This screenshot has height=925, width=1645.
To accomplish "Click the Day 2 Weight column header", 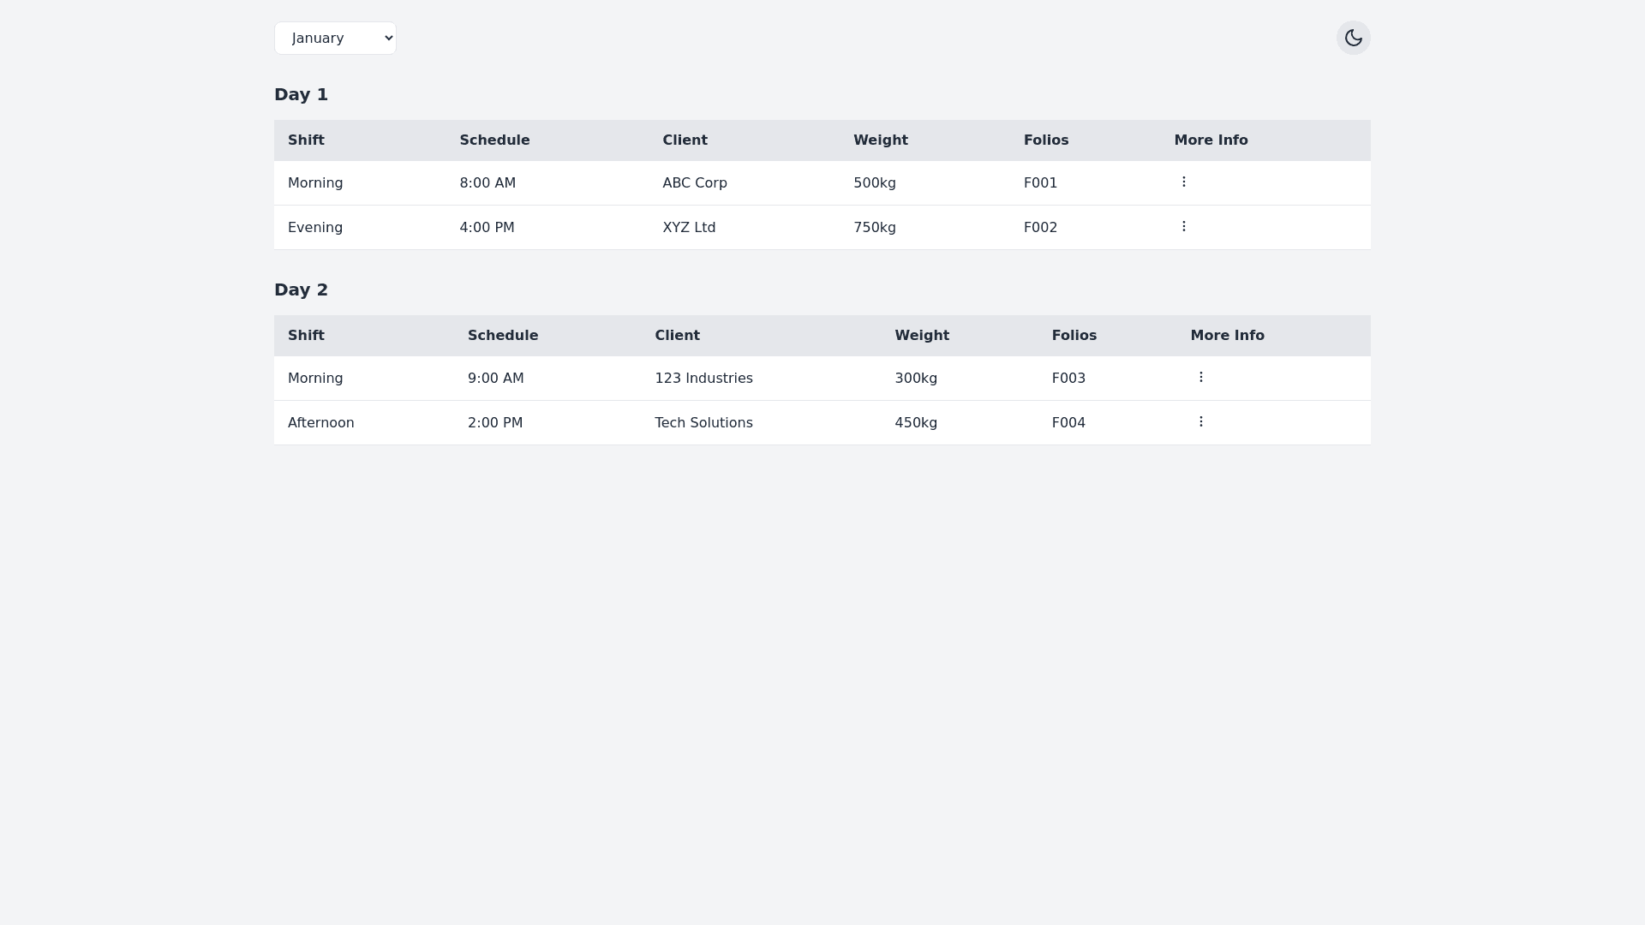I will point(922,336).
